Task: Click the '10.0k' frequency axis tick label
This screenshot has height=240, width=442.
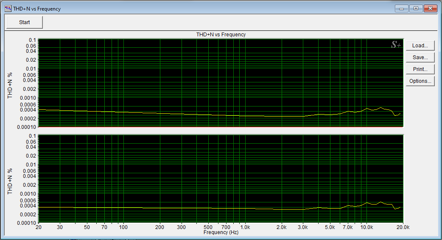Action: tap(366, 227)
